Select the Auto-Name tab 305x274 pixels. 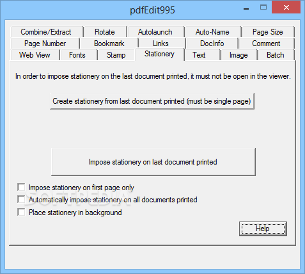point(213,32)
